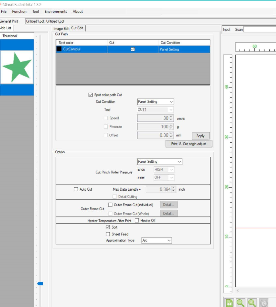
Task: Click the Scan input field
Action: click(x=260, y=30)
